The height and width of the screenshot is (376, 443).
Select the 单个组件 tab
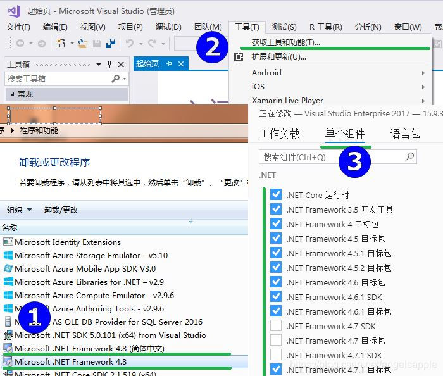click(x=345, y=134)
